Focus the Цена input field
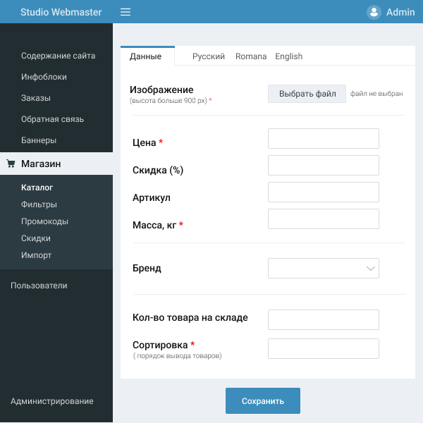 pyautogui.click(x=324, y=138)
